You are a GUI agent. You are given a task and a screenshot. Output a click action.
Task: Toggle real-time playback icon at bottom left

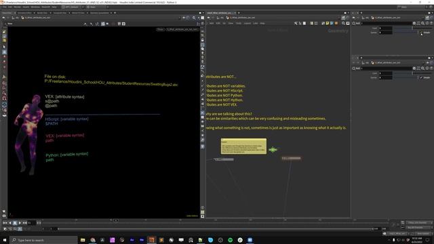pyautogui.click(x=5, y=229)
